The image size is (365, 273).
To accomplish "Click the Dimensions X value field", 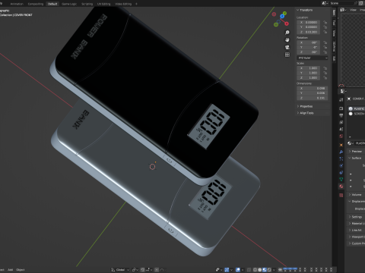I will 313,88.
